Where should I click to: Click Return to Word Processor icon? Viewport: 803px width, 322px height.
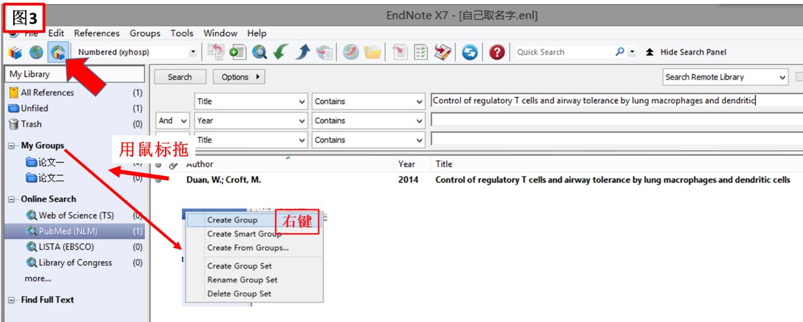(443, 52)
